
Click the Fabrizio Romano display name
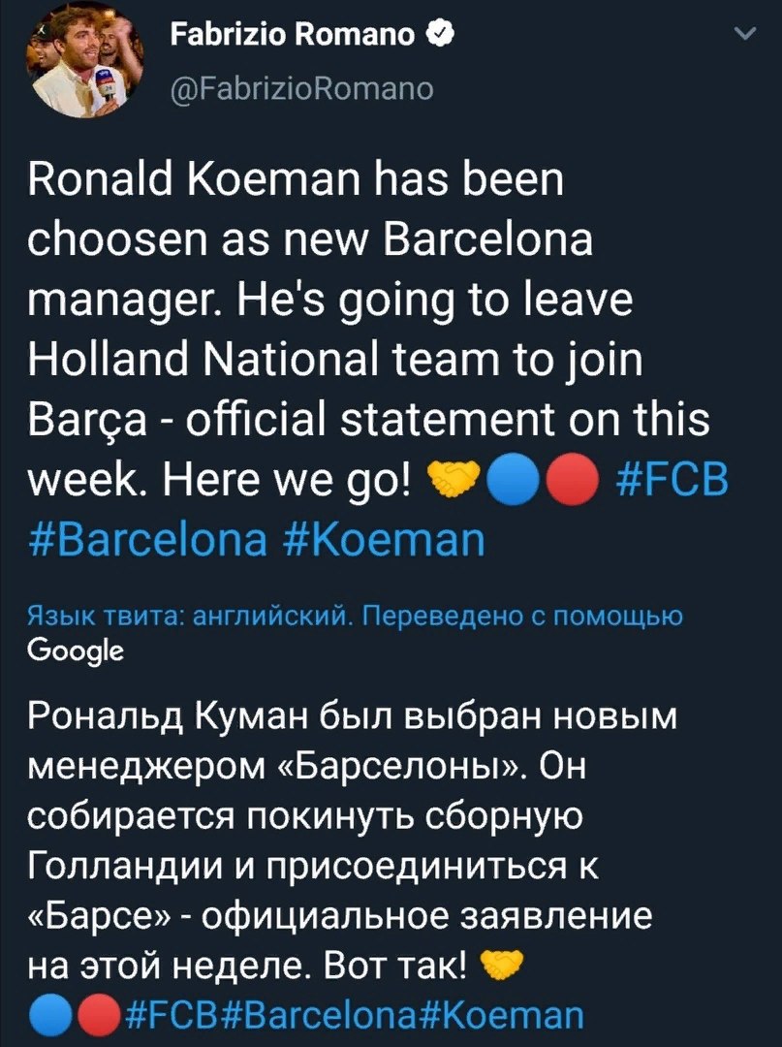point(294,39)
